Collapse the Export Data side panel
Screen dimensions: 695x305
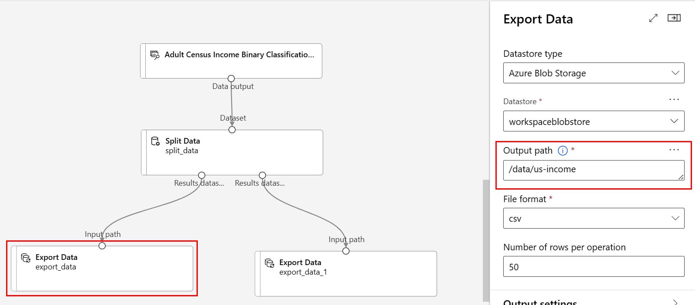pyautogui.click(x=674, y=18)
